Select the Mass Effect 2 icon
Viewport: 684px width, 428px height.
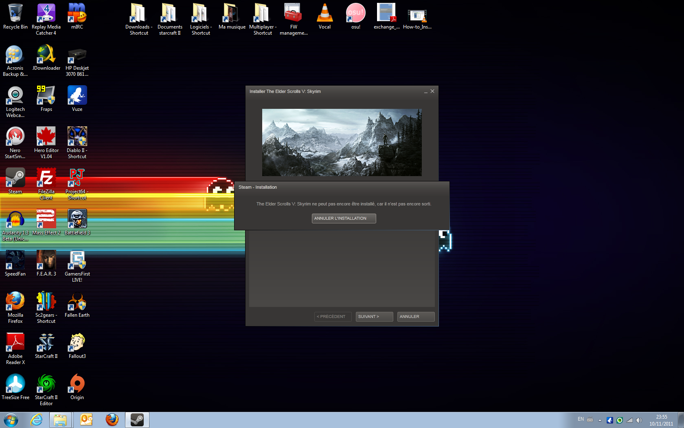click(46, 223)
